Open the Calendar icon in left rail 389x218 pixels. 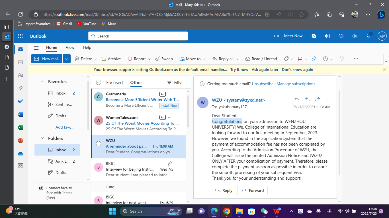coord(21,62)
